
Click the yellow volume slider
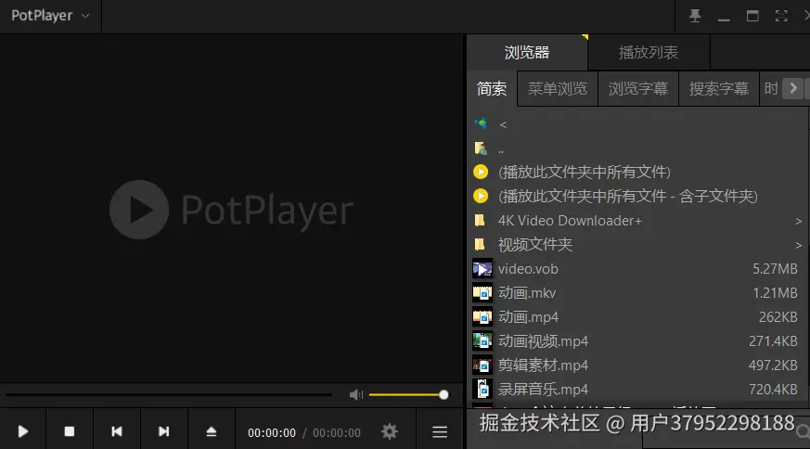[x=408, y=395]
